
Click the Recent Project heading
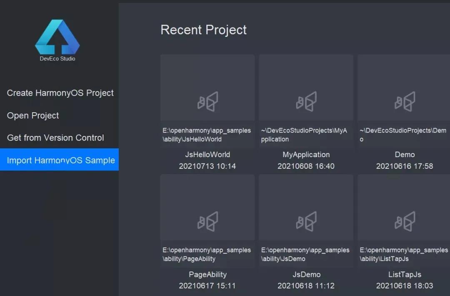click(203, 30)
